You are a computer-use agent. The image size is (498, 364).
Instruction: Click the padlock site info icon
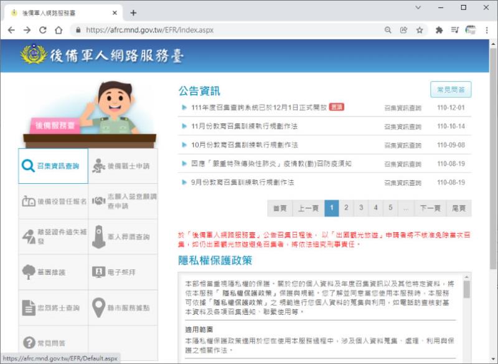point(78,30)
